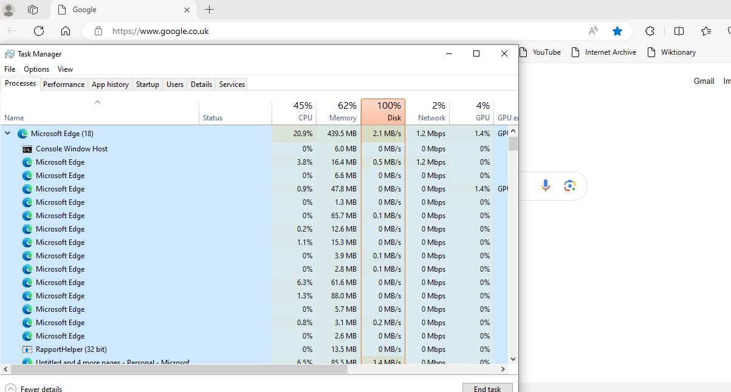
Task: Open the YouTube bookmark
Action: pyautogui.click(x=540, y=52)
